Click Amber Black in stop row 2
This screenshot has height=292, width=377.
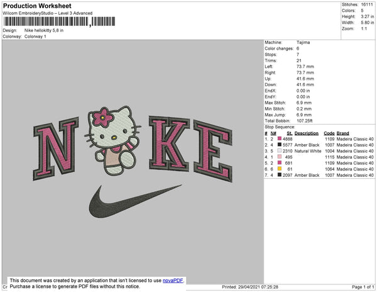pos(307,145)
